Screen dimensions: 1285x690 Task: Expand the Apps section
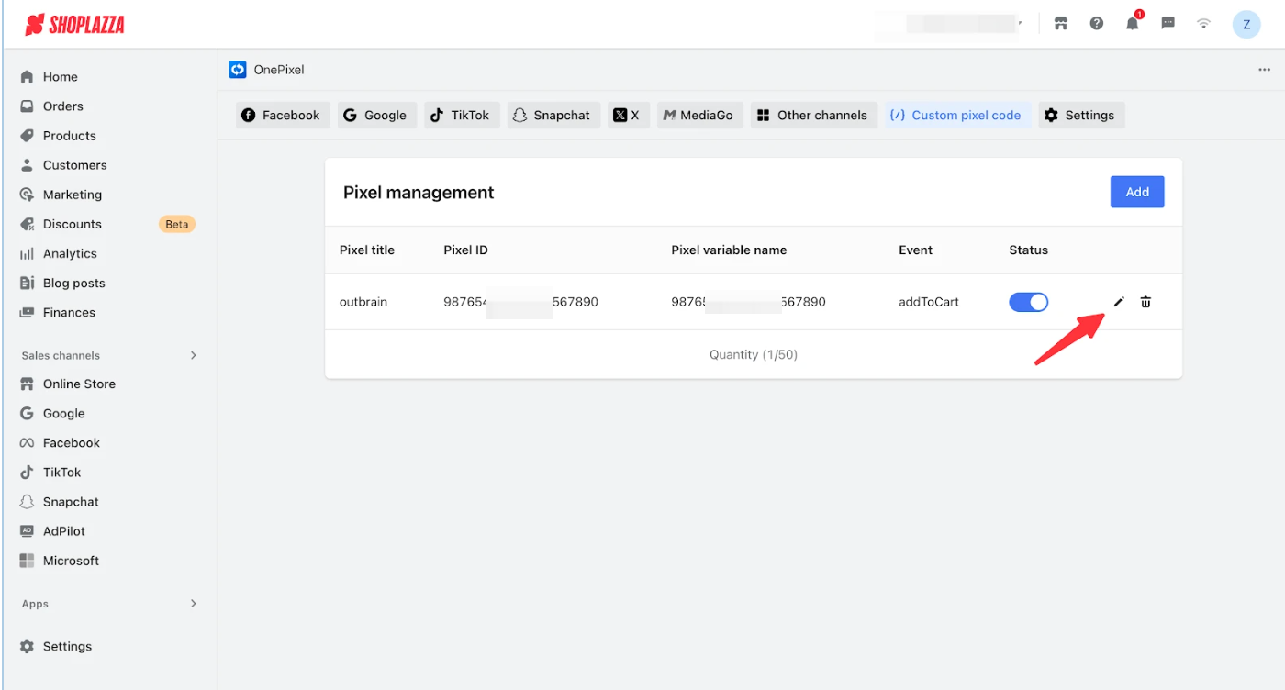click(x=193, y=604)
